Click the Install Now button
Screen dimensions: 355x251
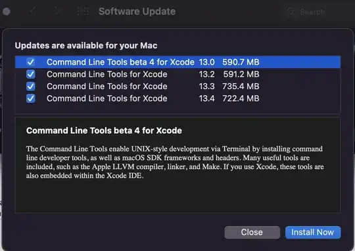313,232
